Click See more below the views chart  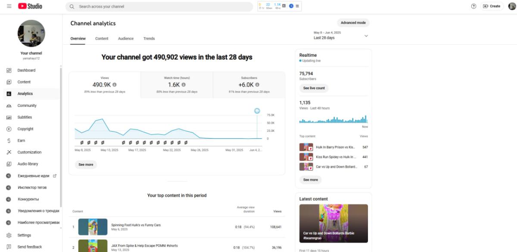coord(86,165)
